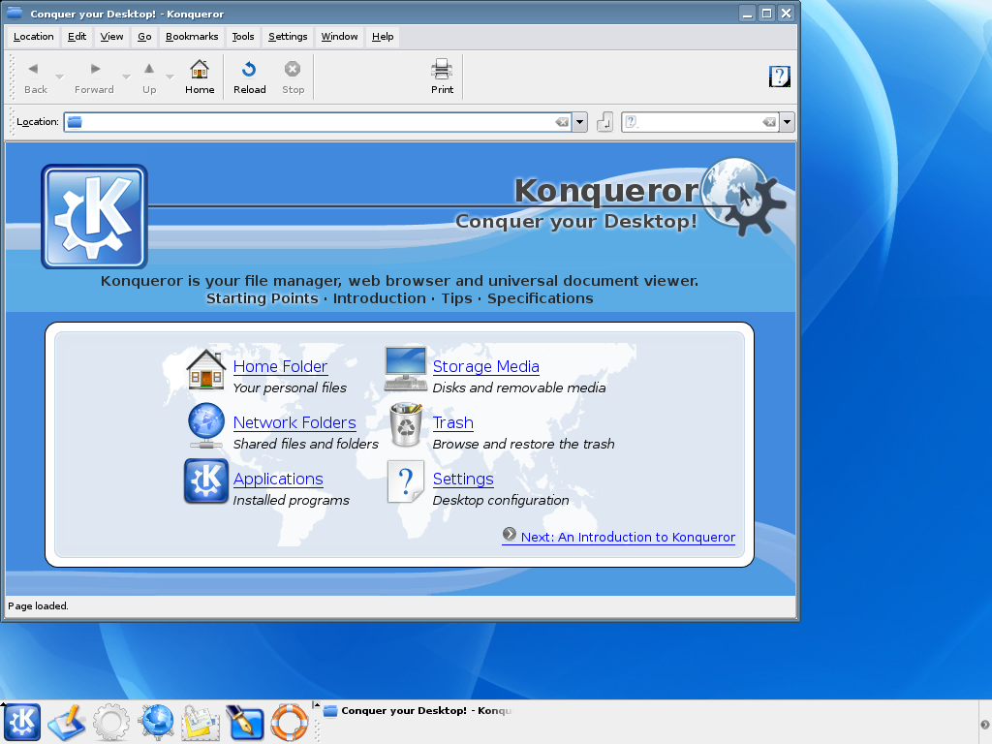Print the current page
The width and height of the screenshot is (992, 744).
coord(442,77)
